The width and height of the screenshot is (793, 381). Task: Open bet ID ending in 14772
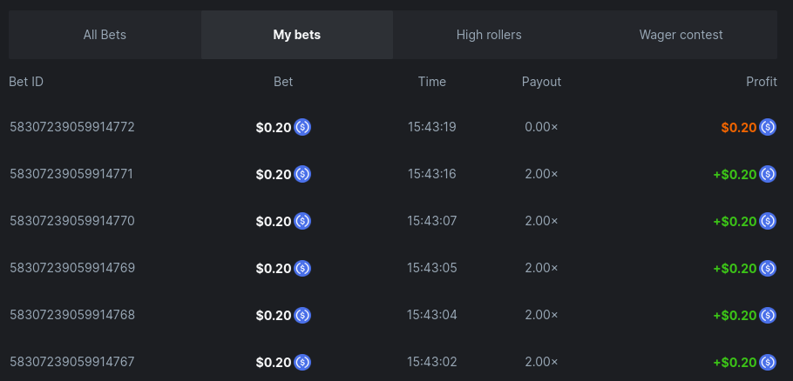coord(72,127)
